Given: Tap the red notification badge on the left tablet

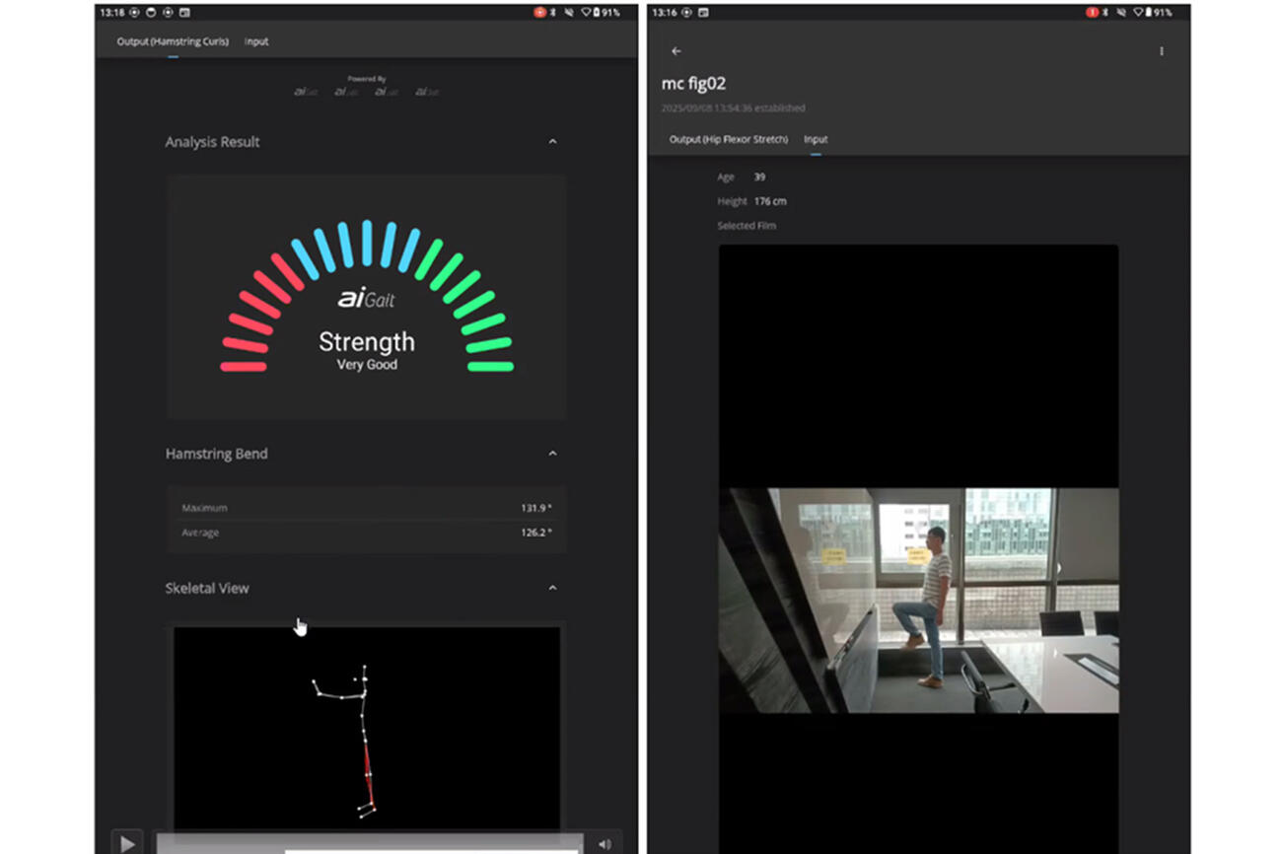Looking at the screenshot, I should pyautogui.click(x=540, y=13).
